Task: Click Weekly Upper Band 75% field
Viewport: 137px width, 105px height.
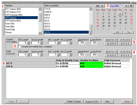Action: [82, 43]
